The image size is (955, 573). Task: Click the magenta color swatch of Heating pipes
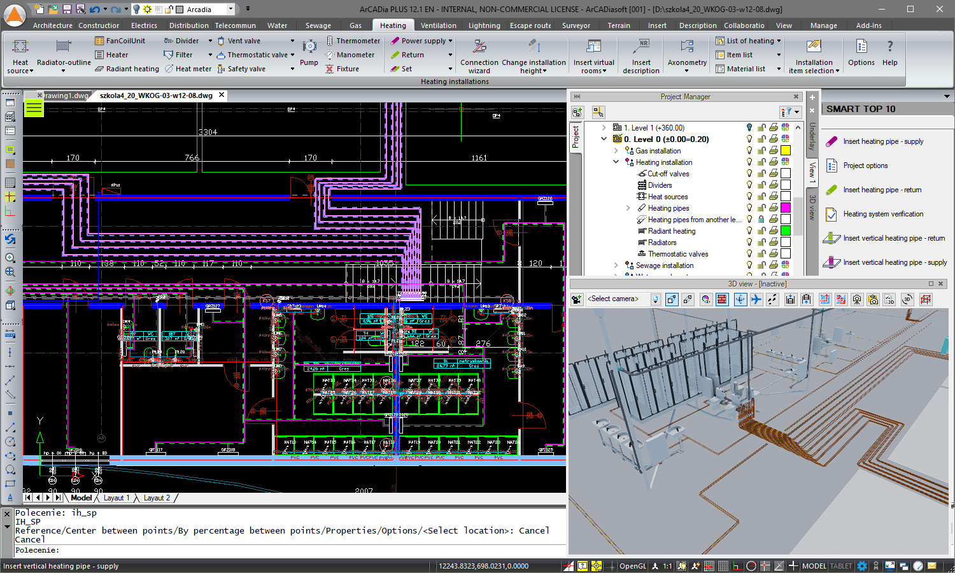785,208
